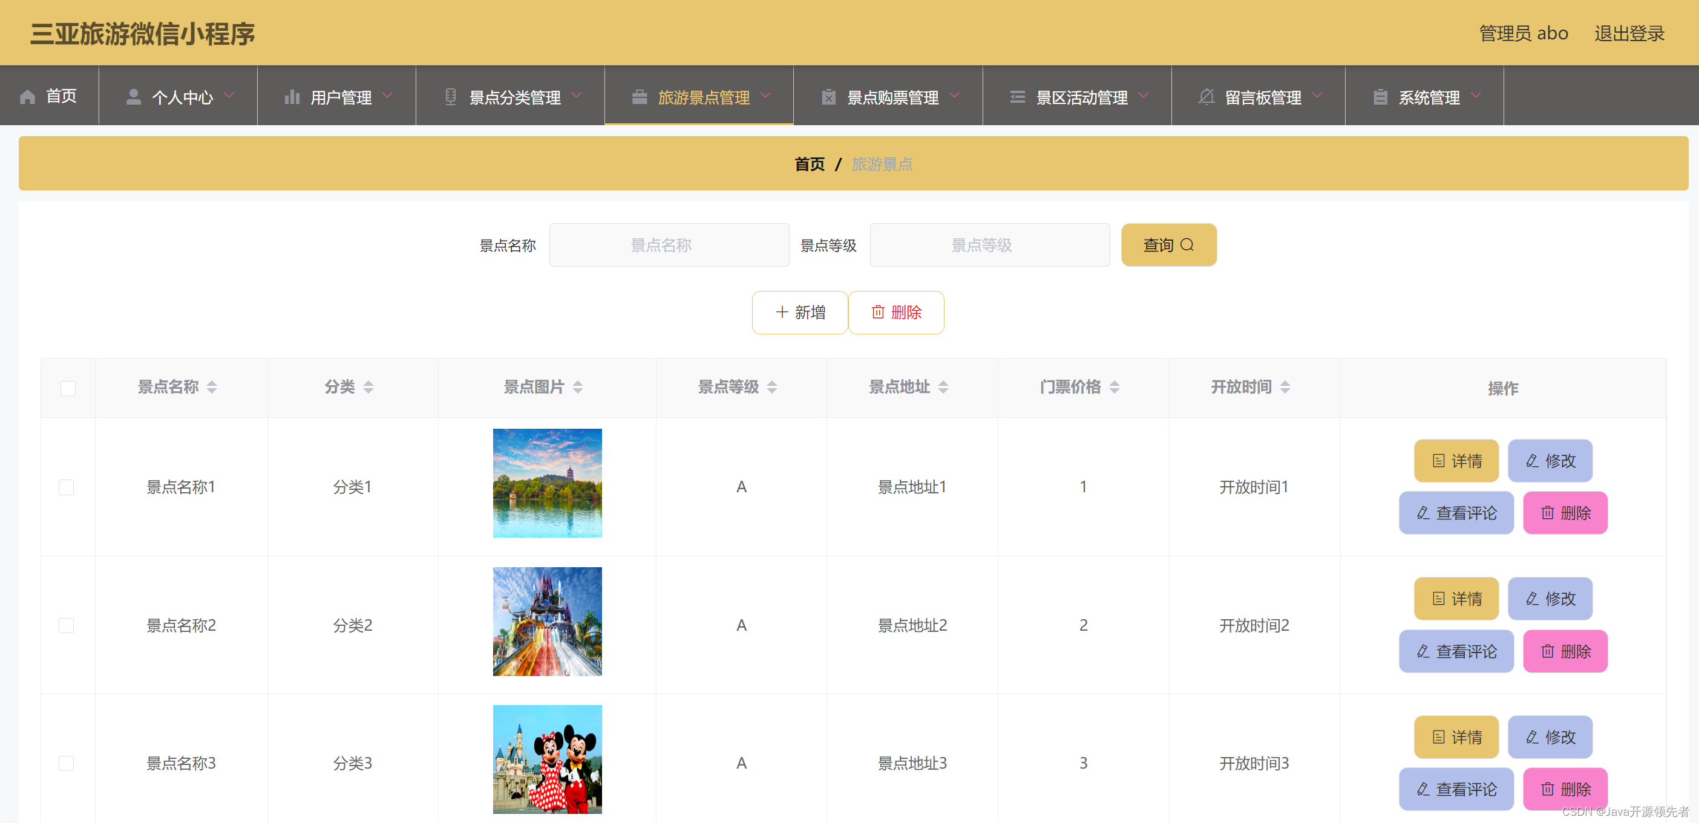Check the checkbox for 景点名称1 row
Screen dimensions: 1699x823
pos(67,487)
